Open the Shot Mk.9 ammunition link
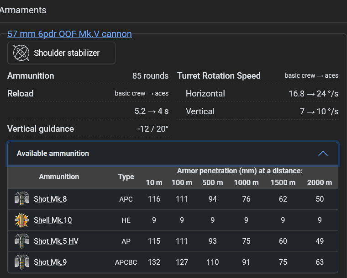 tap(50, 262)
